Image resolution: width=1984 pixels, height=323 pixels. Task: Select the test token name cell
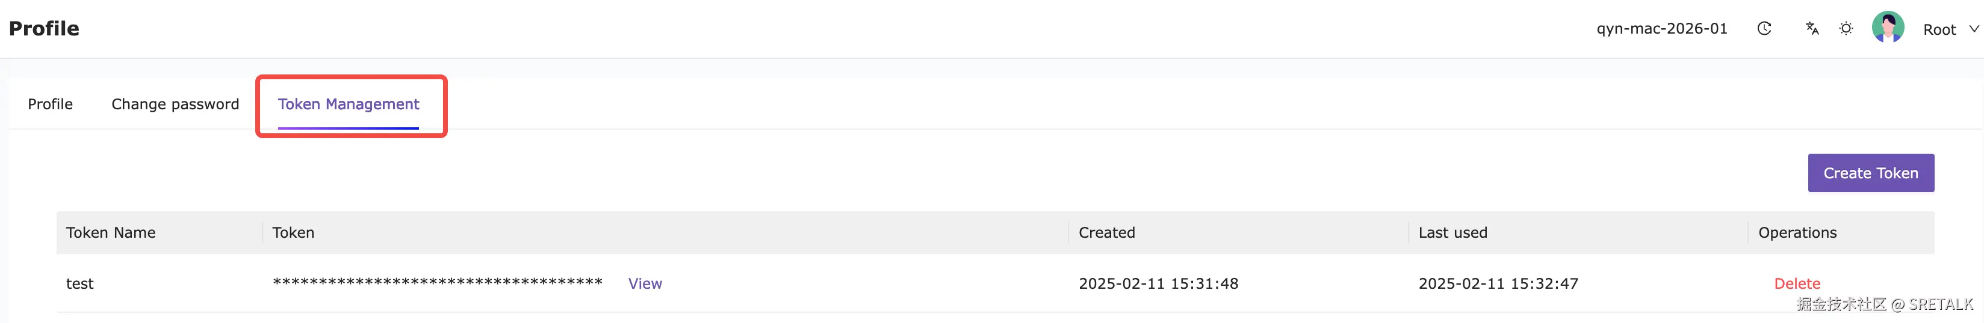pos(79,283)
